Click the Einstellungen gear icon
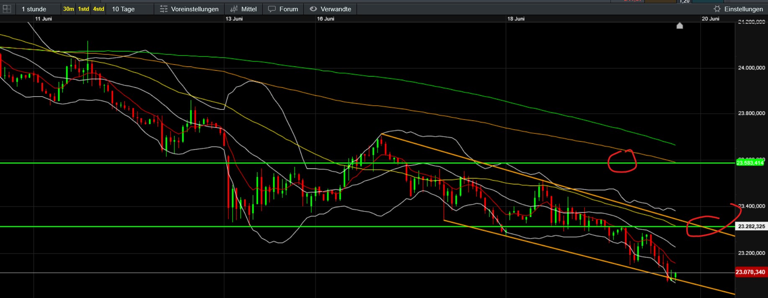Image resolution: width=768 pixels, height=298 pixels. coord(717,9)
